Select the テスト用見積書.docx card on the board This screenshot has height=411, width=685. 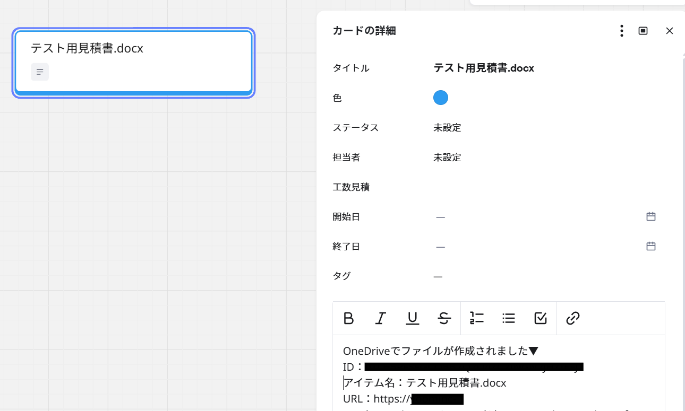coord(133,63)
